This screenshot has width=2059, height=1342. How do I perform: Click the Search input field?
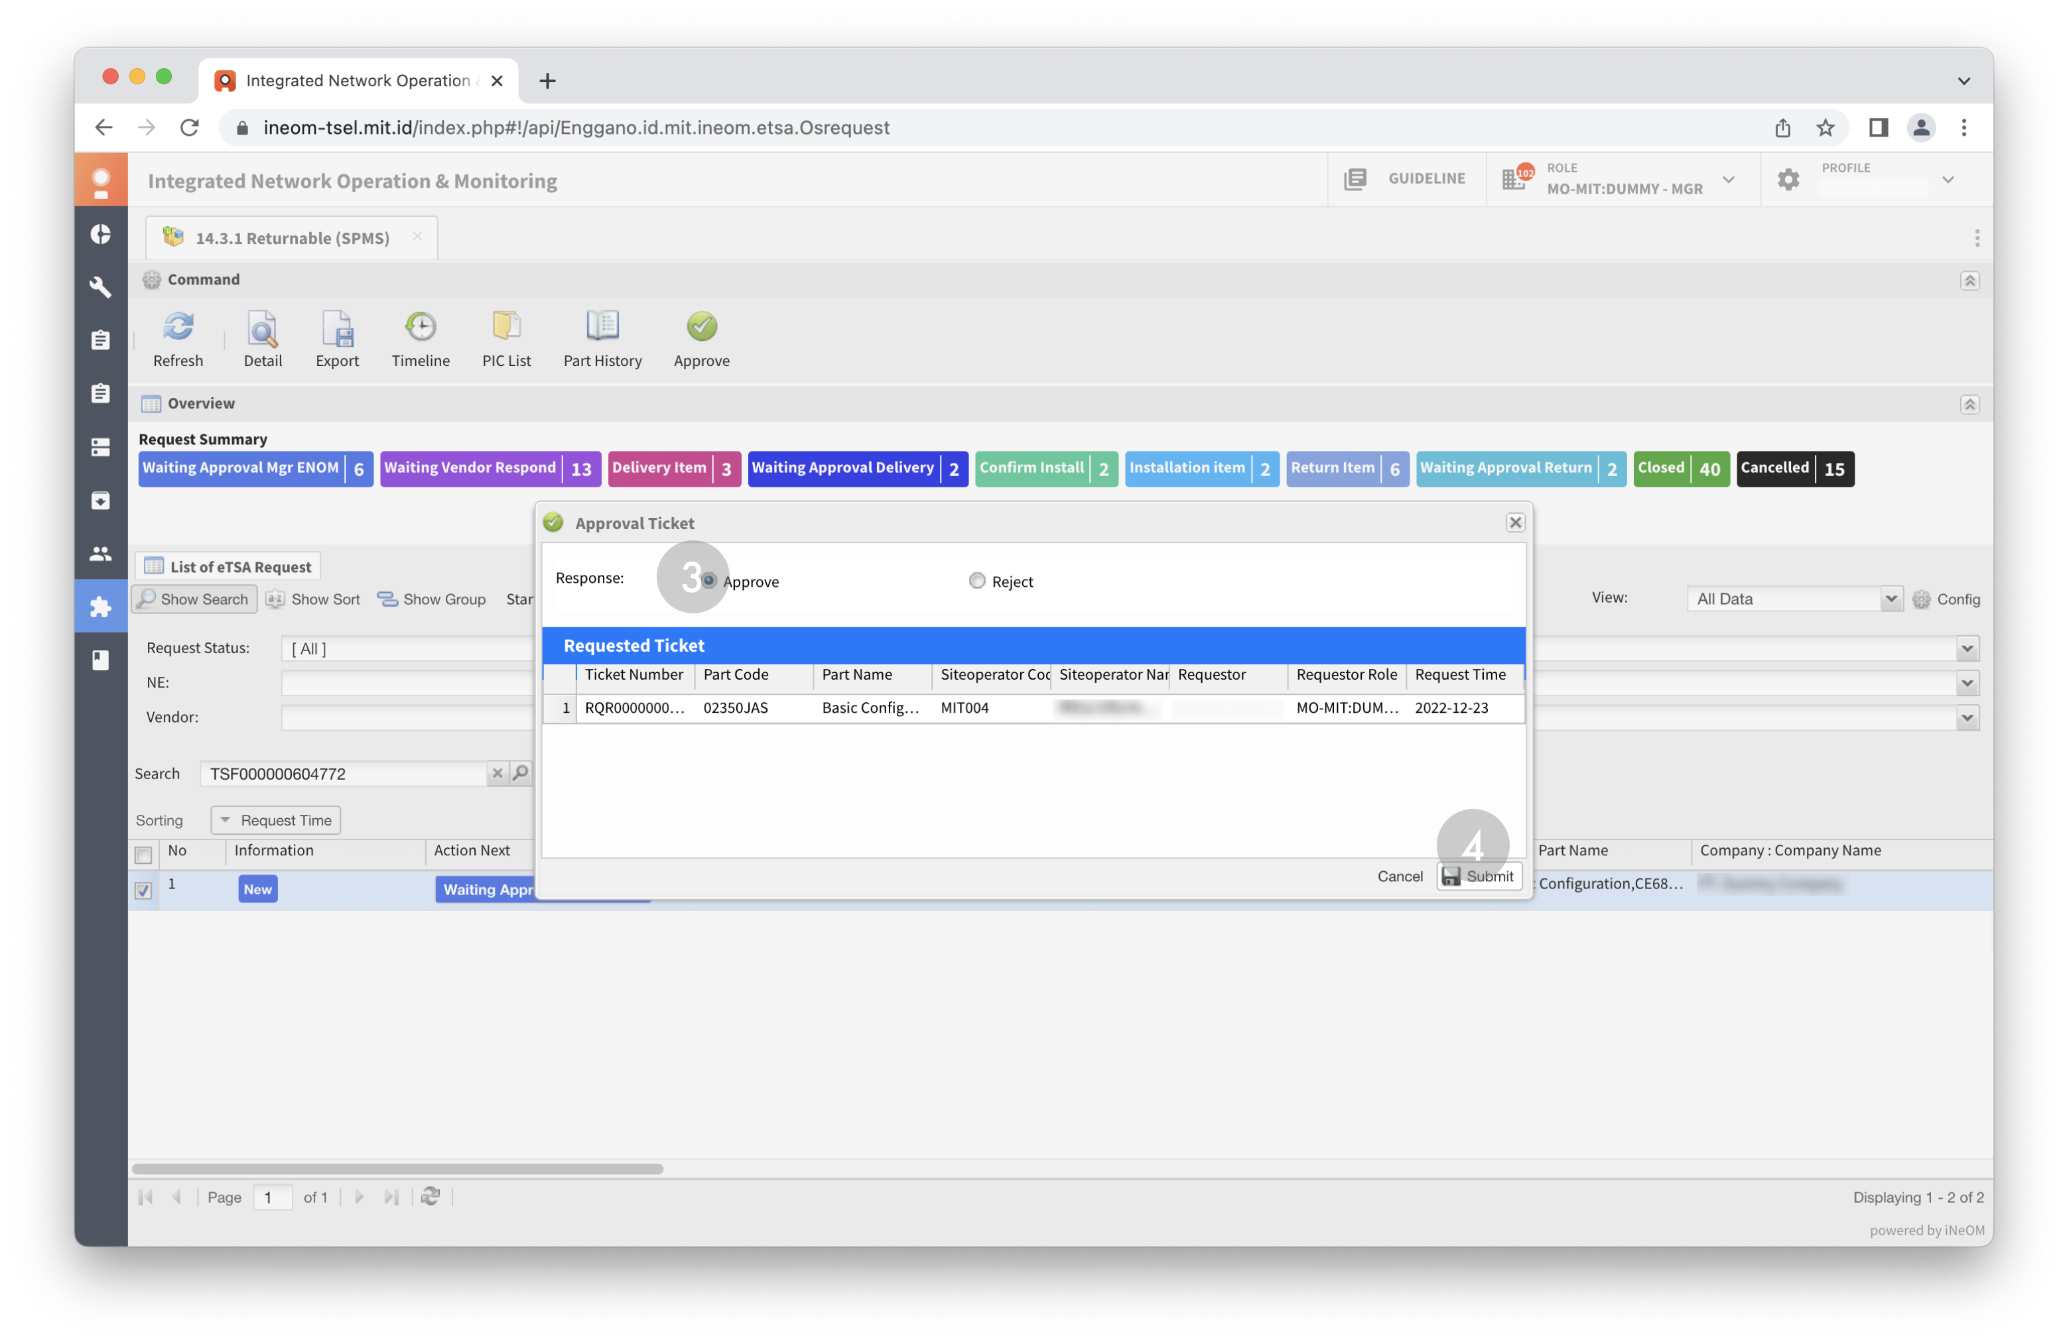(x=344, y=772)
